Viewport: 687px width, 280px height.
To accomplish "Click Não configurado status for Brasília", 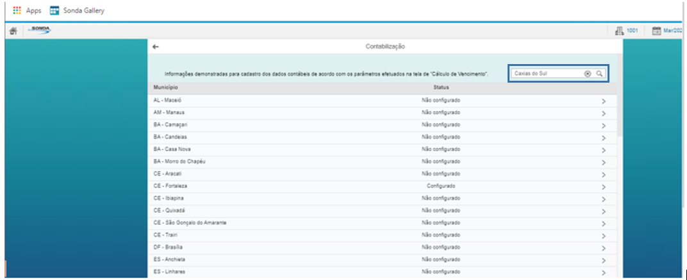I will (x=441, y=247).
